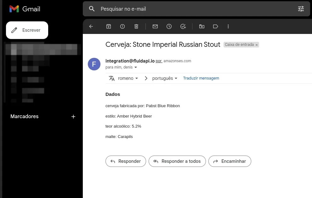Click Responder button

pos(126,161)
